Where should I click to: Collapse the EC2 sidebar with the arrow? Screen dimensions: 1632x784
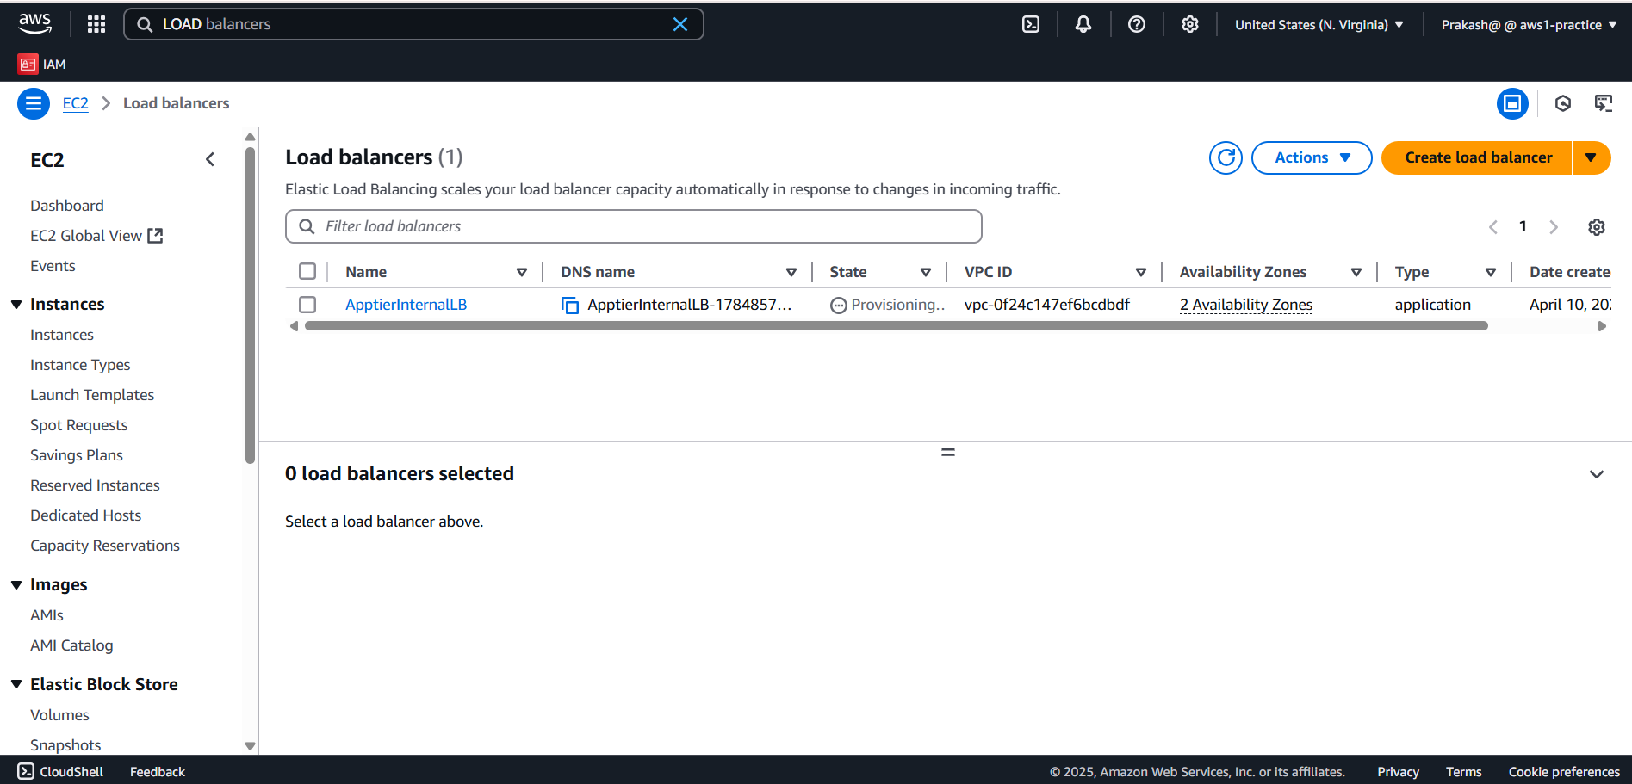pyautogui.click(x=210, y=159)
